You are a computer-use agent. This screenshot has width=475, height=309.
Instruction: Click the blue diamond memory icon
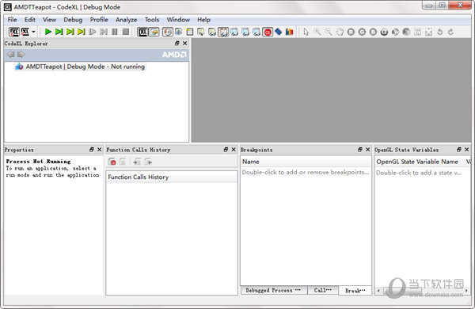279,32
